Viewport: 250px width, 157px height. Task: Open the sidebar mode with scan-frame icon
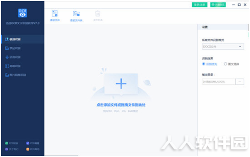pyautogui.click(x=13, y=66)
